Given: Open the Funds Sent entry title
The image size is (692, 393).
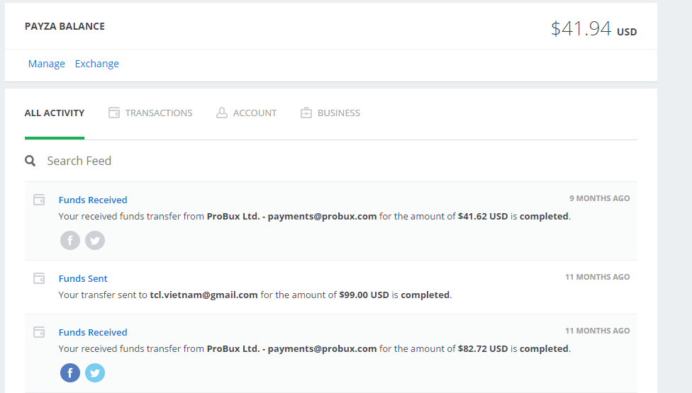Looking at the screenshot, I should click(83, 278).
